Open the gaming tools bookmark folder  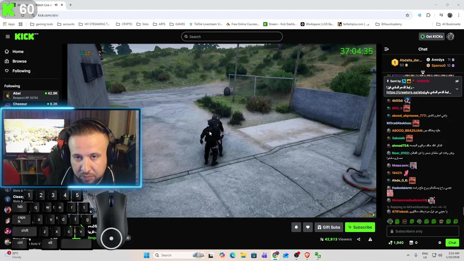coord(42,24)
